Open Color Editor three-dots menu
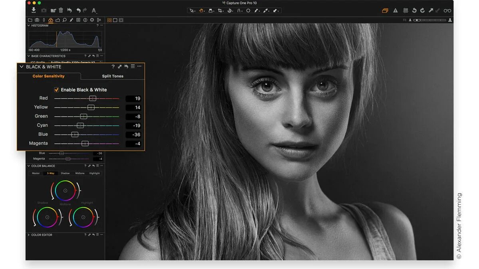Image resolution: width=479 pixels, height=269 pixels. coord(102,235)
